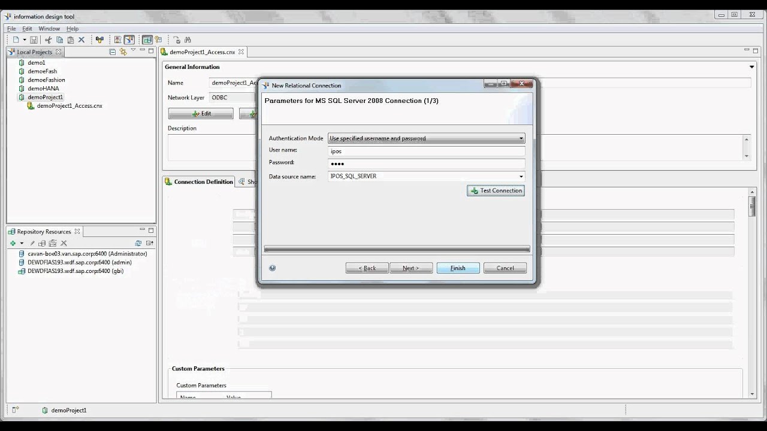Image resolution: width=767 pixels, height=431 pixels.
Task: Click the Cancel button
Action: point(505,268)
